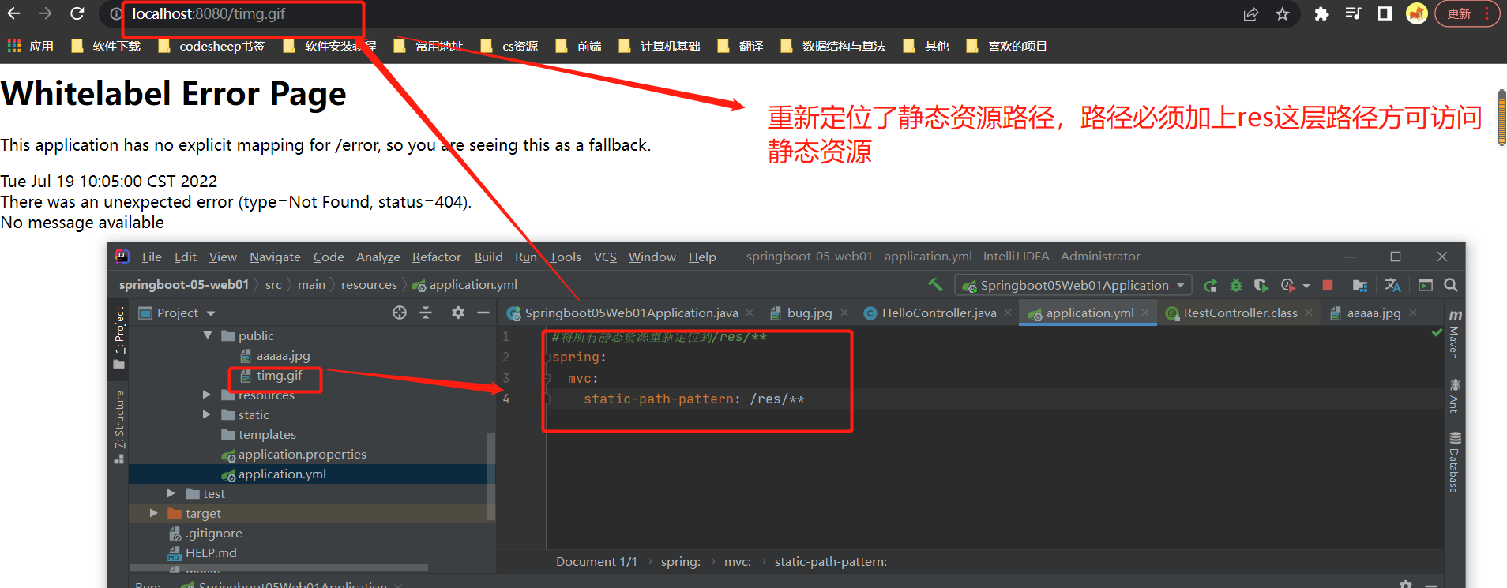
Task: Go forward in the browser
Action: click(45, 13)
